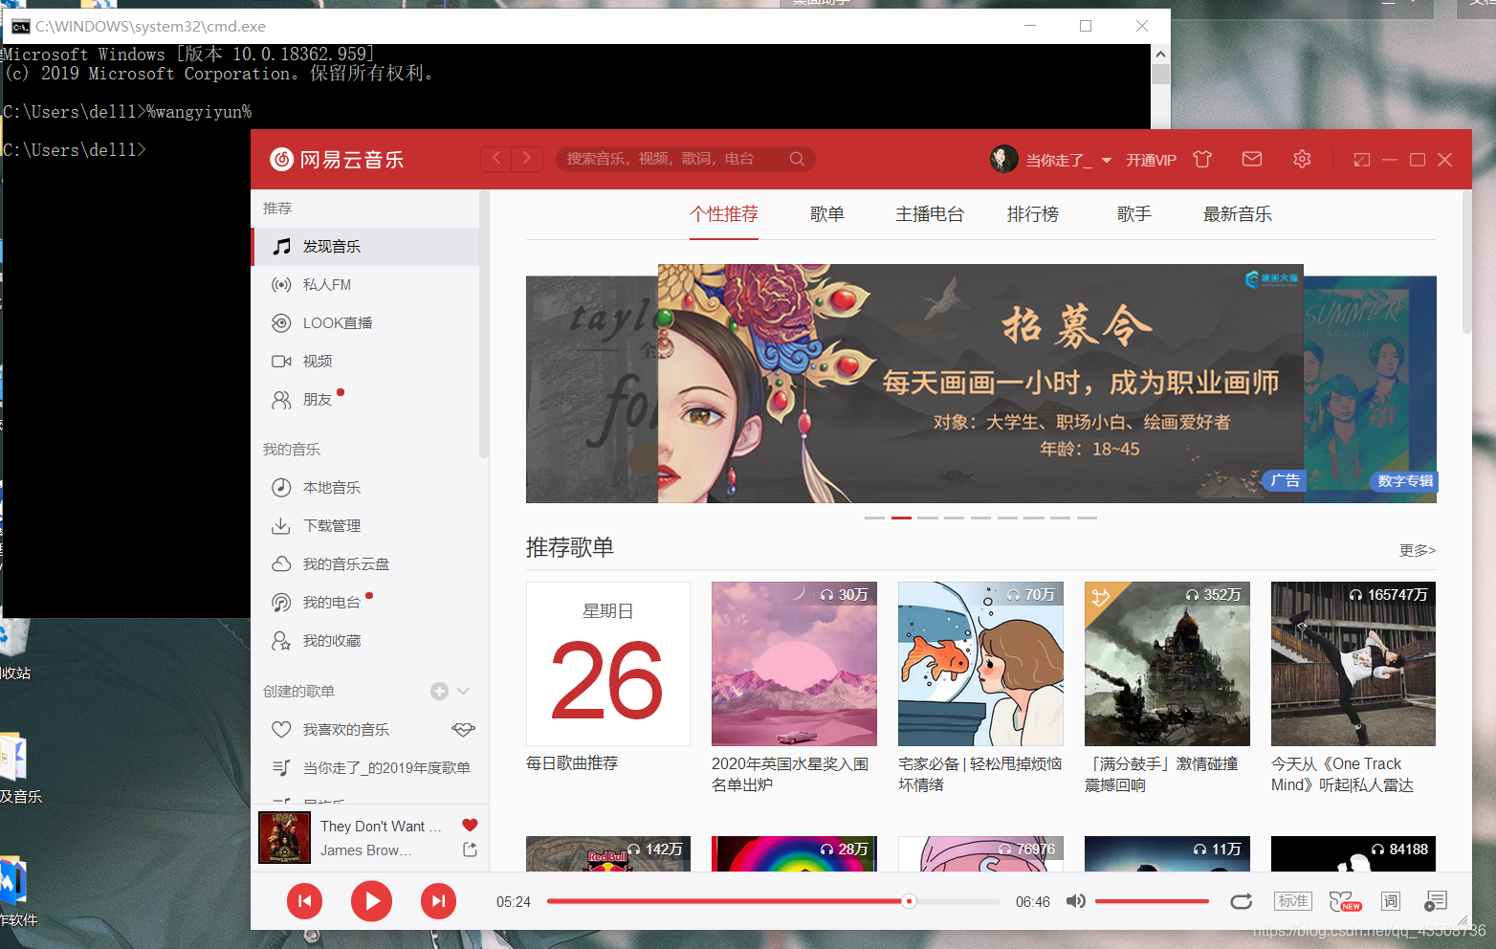Open 私人FM radio icon
The width and height of the screenshot is (1496, 949).
(281, 285)
